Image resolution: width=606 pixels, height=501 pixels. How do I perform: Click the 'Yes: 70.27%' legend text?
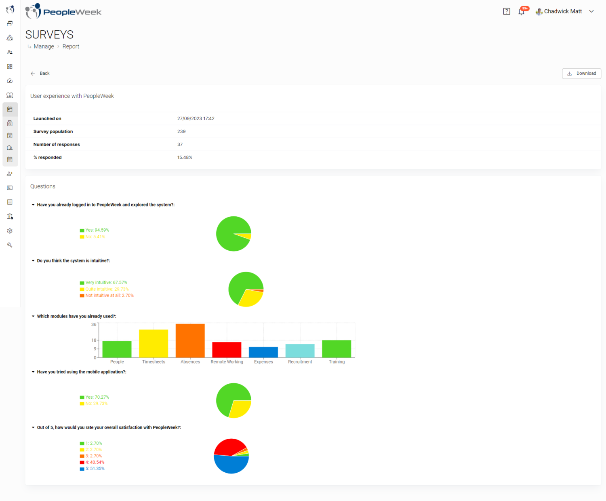(97, 397)
